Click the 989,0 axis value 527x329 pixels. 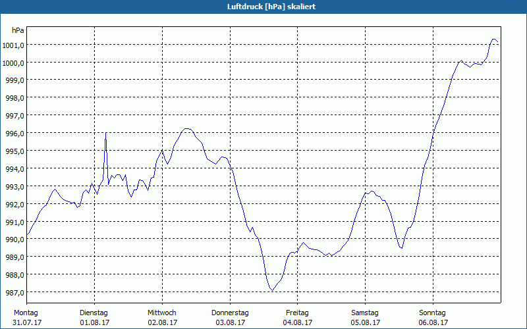point(14,257)
